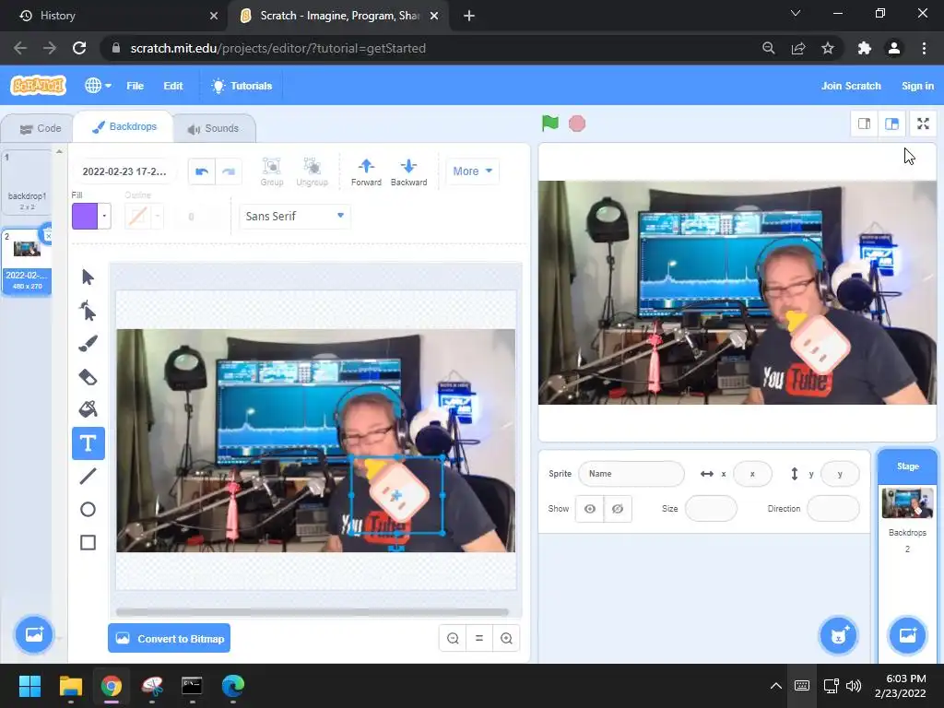Viewport: 944px width, 708px height.
Task: Click the costume name field
Action: tap(124, 171)
